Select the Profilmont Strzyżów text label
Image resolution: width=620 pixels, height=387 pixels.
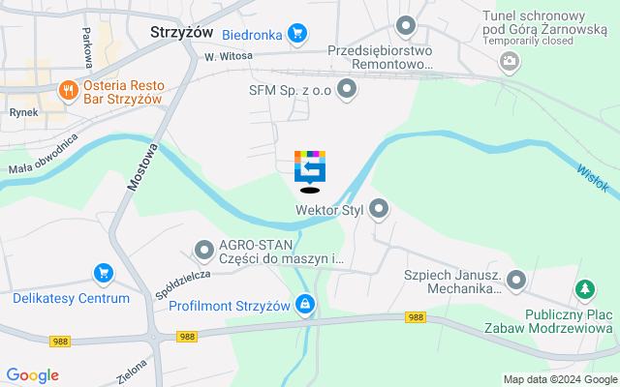pyautogui.click(x=230, y=306)
